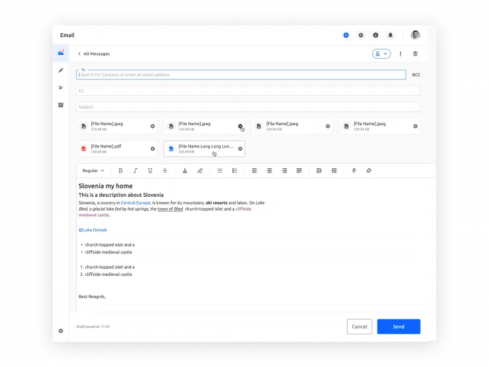
Task: Apply italic formatting in editor toolbar
Action: click(x=135, y=171)
